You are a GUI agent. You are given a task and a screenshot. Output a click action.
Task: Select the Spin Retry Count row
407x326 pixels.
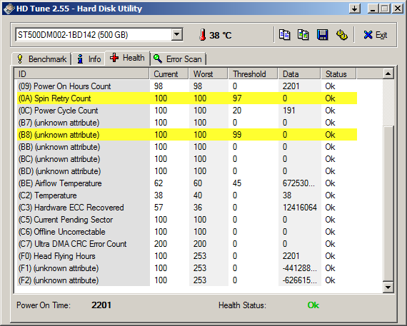point(187,98)
